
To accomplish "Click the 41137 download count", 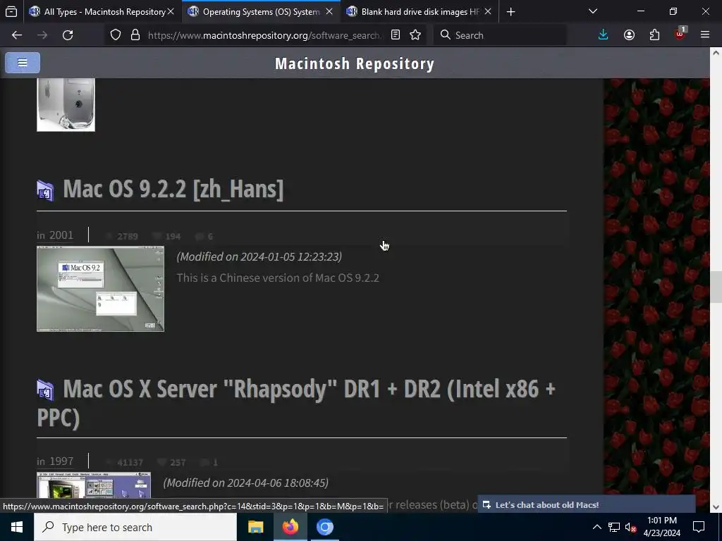I will point(130,462).
